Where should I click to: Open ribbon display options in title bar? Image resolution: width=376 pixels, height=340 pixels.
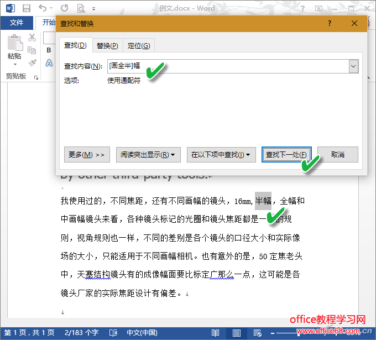318,8
